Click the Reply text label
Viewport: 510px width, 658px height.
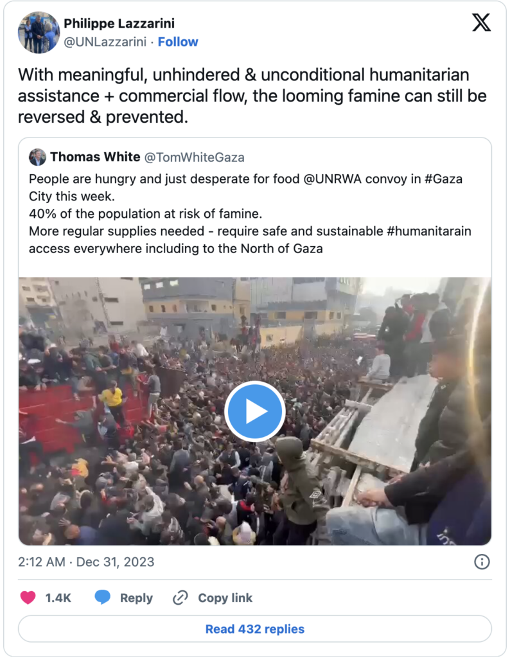(136, 598)
